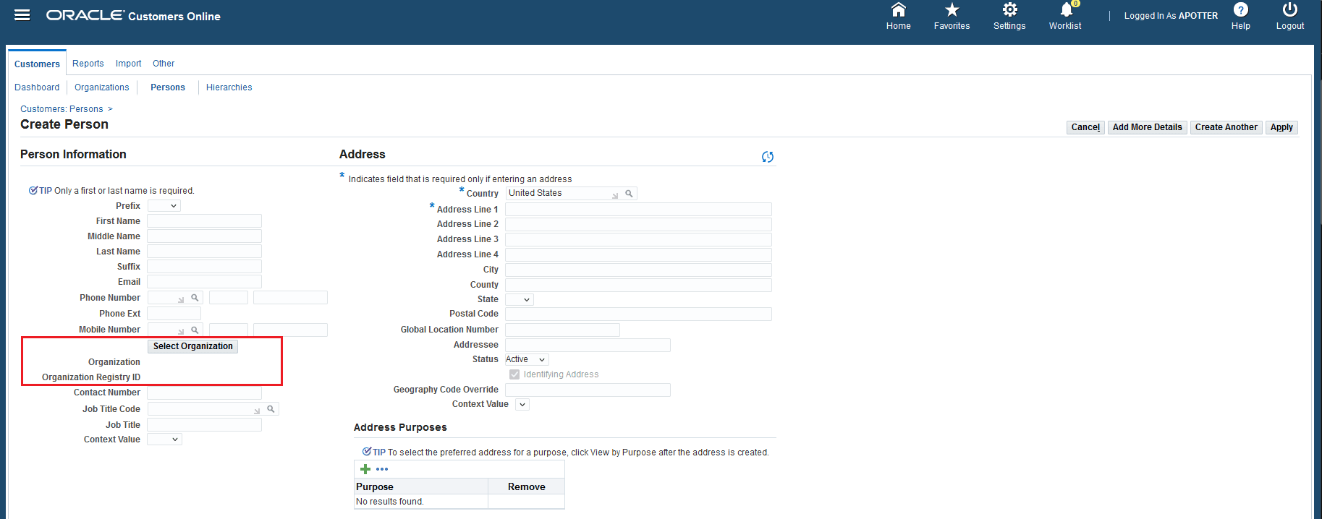
Task: Open Address Purposes more options ellipsis
Action: [382, 469]
